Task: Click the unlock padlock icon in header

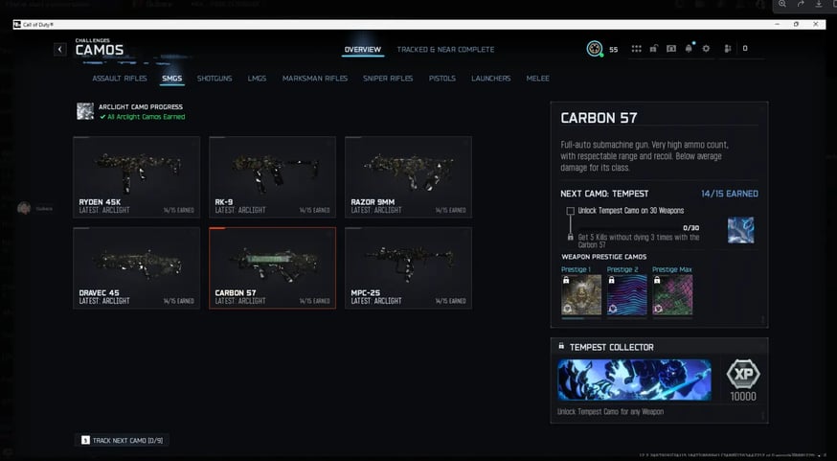Action: pos(653,49)
